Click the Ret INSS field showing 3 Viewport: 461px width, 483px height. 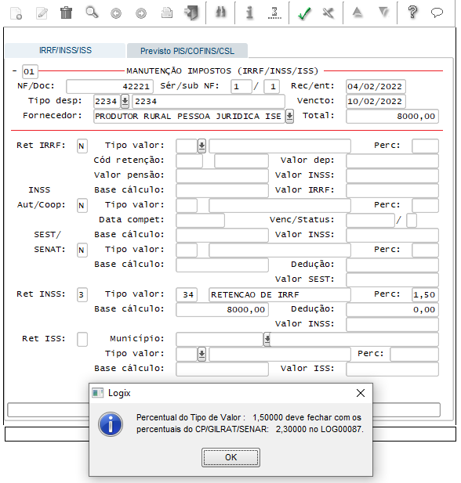(82, 295)
